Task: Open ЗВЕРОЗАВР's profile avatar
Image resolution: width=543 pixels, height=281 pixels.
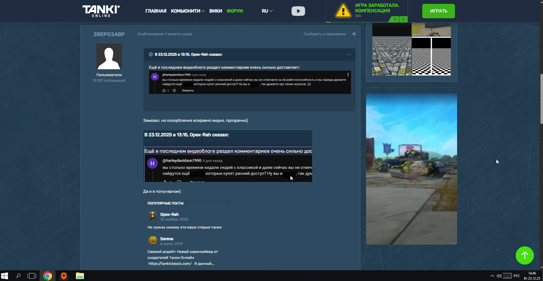Action: click(x=109, y=56)
